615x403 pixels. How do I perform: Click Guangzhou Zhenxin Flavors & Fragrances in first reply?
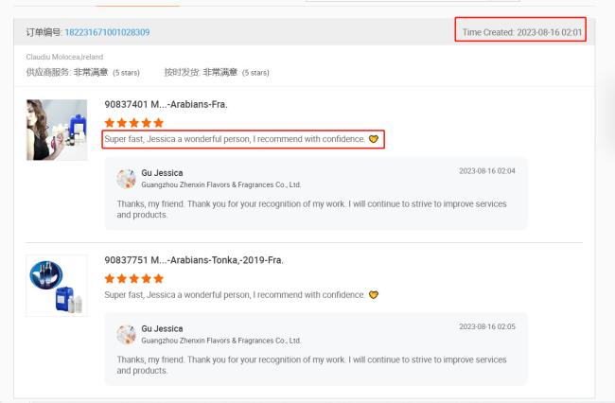point(220,184)
